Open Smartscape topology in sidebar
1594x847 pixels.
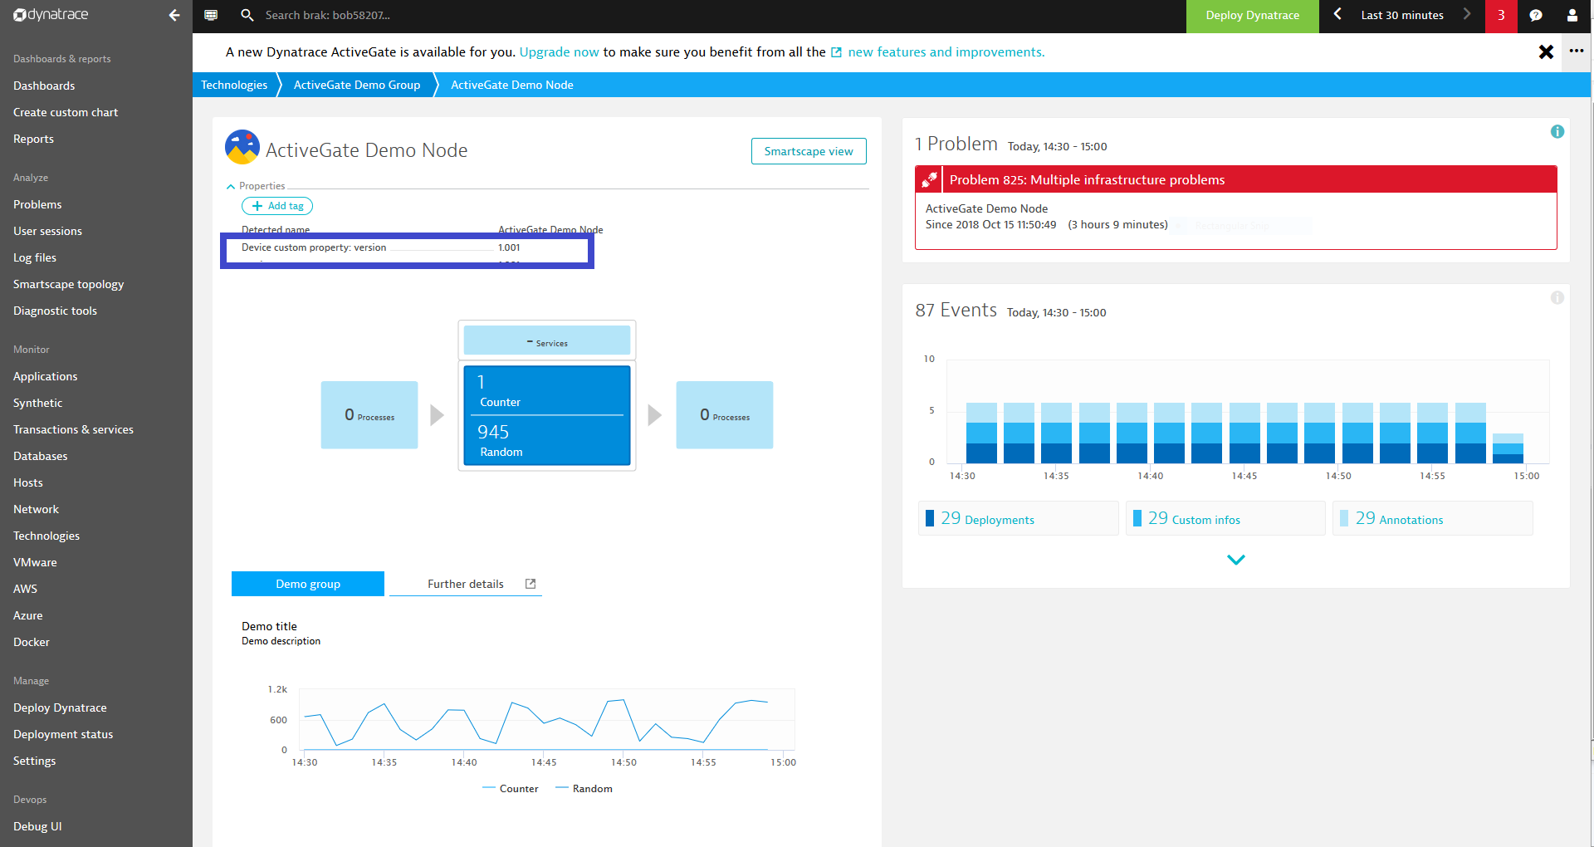point(68,284)
